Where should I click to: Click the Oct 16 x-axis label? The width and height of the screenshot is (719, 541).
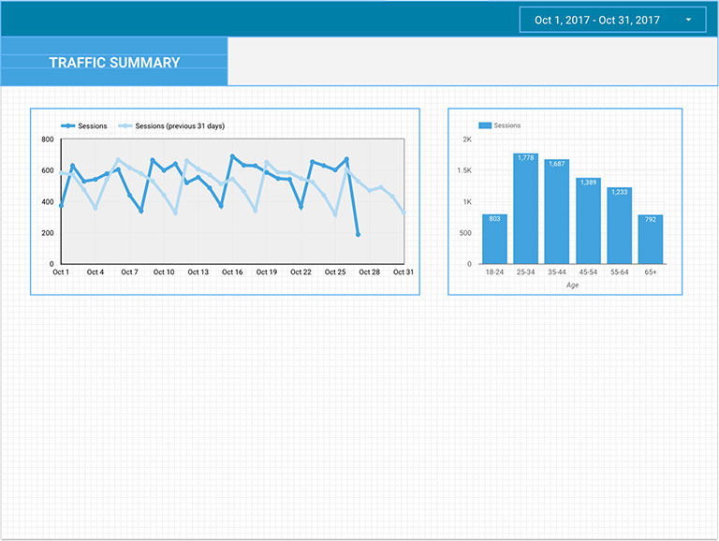coord(232,271)
